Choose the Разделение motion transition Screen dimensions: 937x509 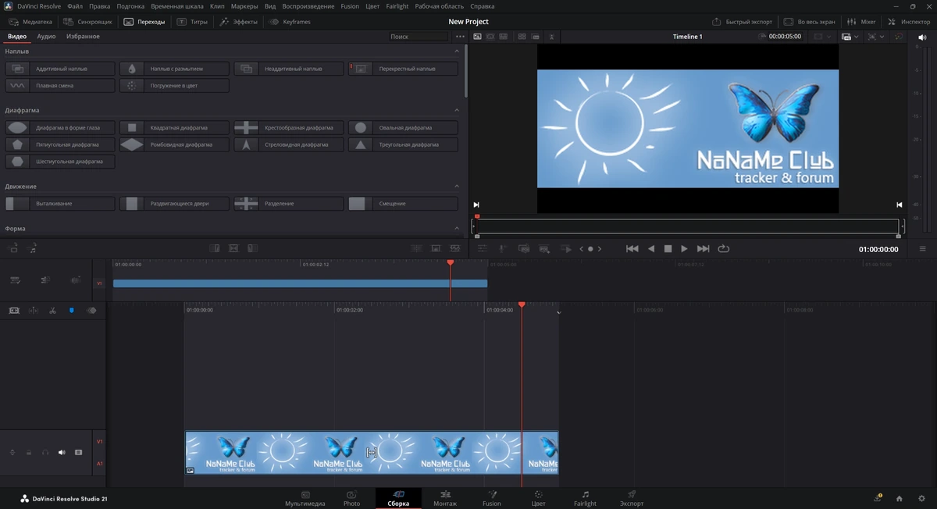click(x=289, y=203)
